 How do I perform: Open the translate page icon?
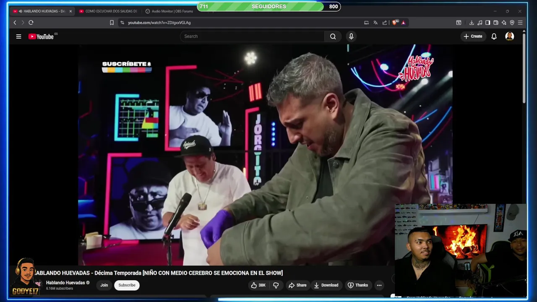coord(375,23)
